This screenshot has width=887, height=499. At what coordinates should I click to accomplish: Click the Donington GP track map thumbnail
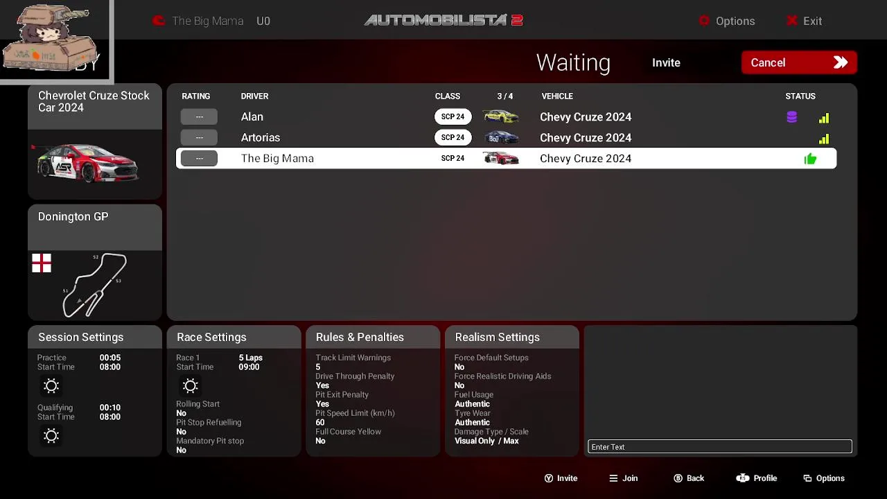point(95,285)
